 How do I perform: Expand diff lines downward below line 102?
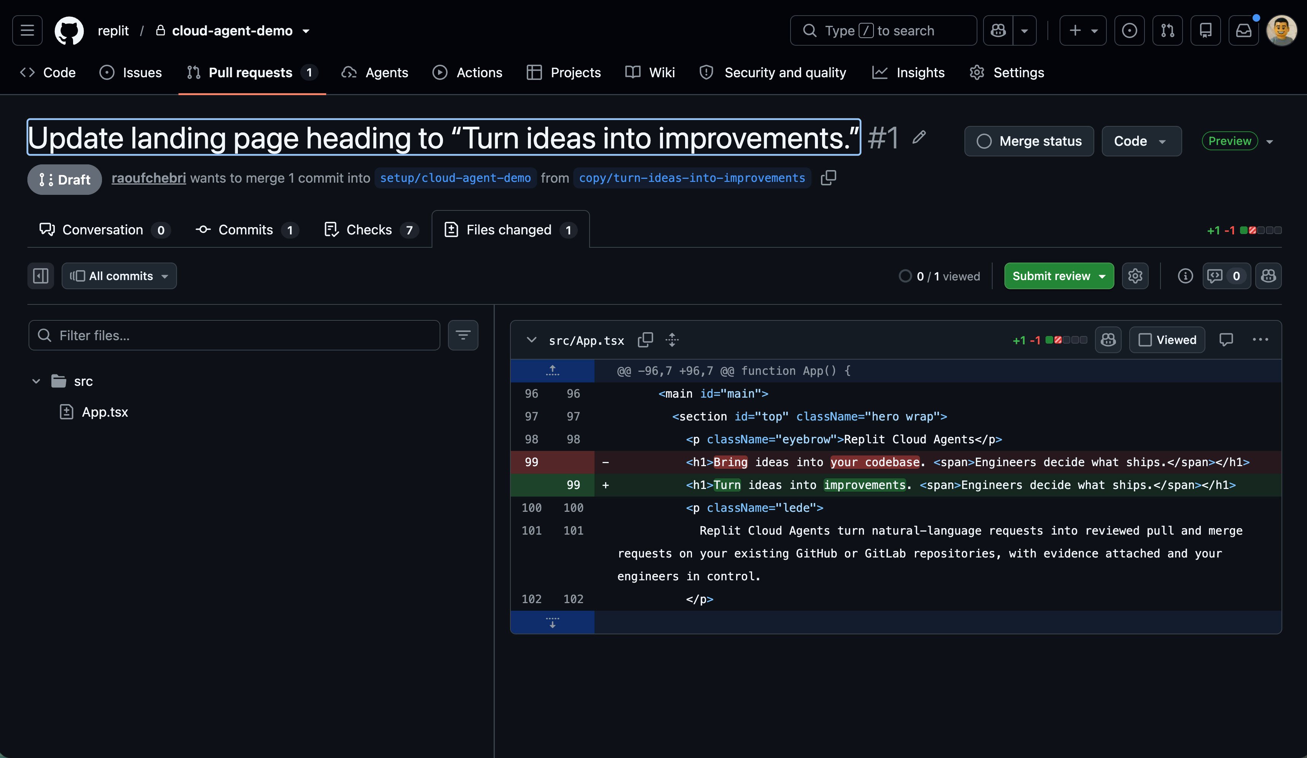[x=552, y=622]
